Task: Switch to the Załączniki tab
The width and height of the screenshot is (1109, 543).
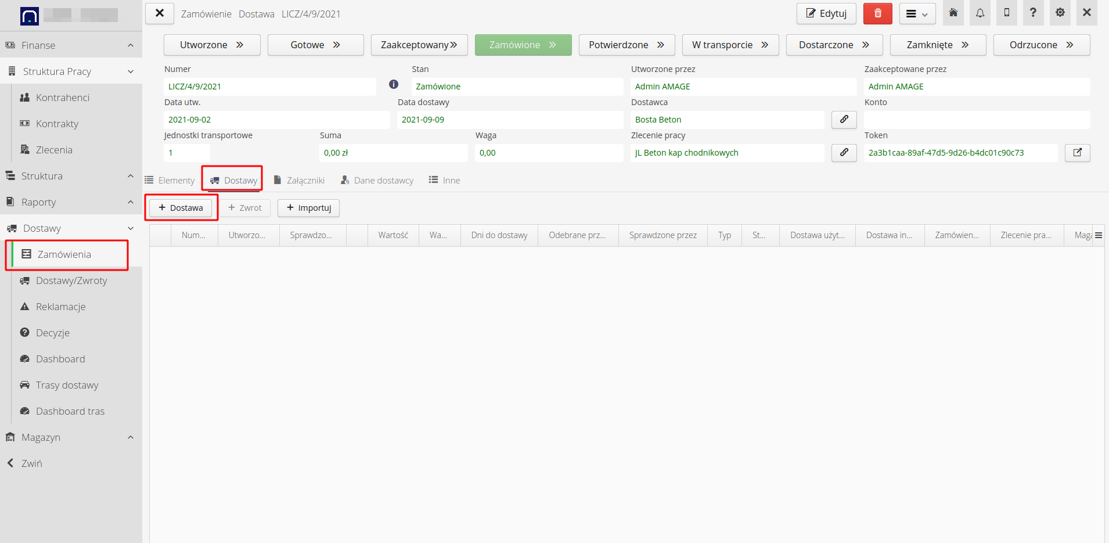Action: (299, 181)
